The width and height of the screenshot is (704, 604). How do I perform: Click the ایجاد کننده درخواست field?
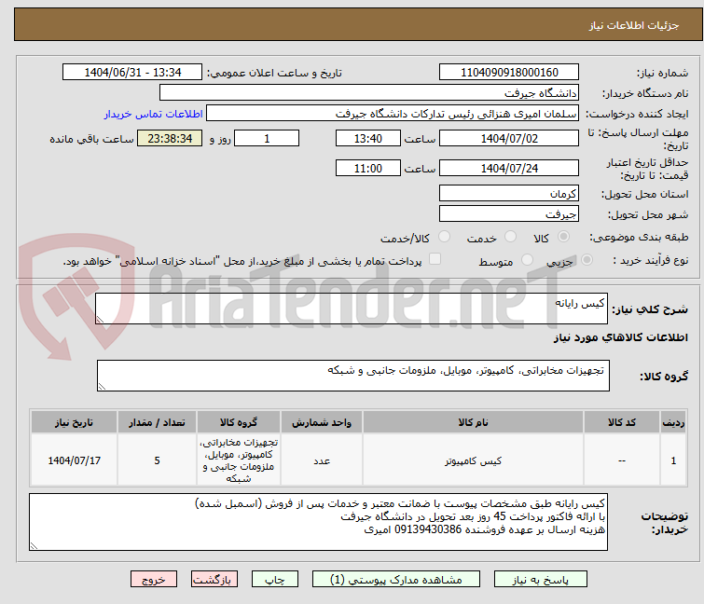coord(393,114)
